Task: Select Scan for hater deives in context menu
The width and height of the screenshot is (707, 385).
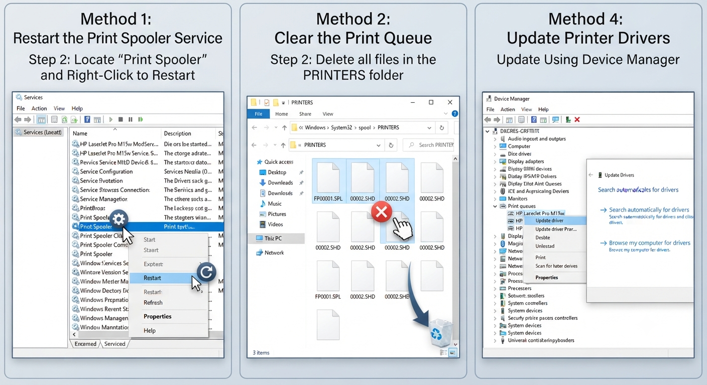Action: tap(556, 266)
